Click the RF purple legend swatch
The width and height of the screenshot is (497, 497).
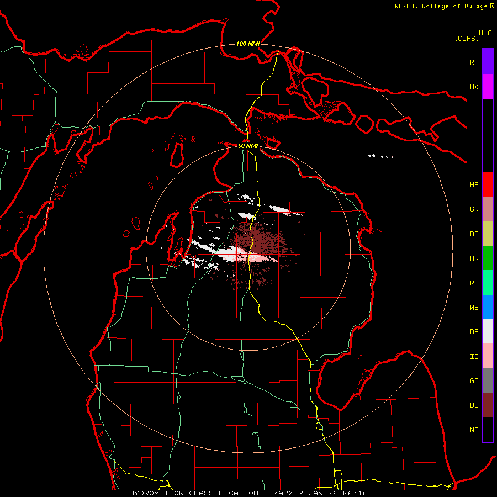pos(488,62)
